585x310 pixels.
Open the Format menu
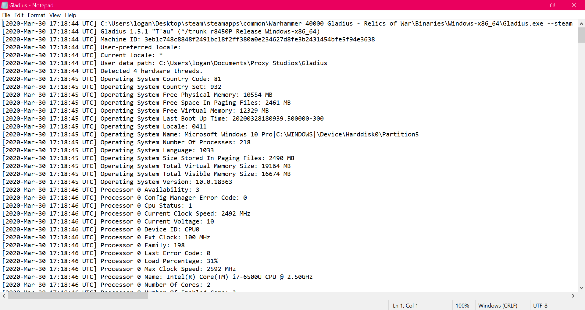[36, 15]
